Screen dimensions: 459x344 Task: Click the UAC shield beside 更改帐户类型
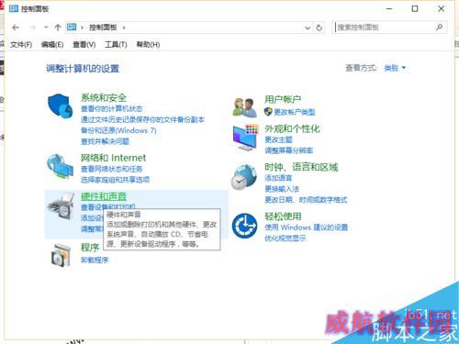[268, 112]
